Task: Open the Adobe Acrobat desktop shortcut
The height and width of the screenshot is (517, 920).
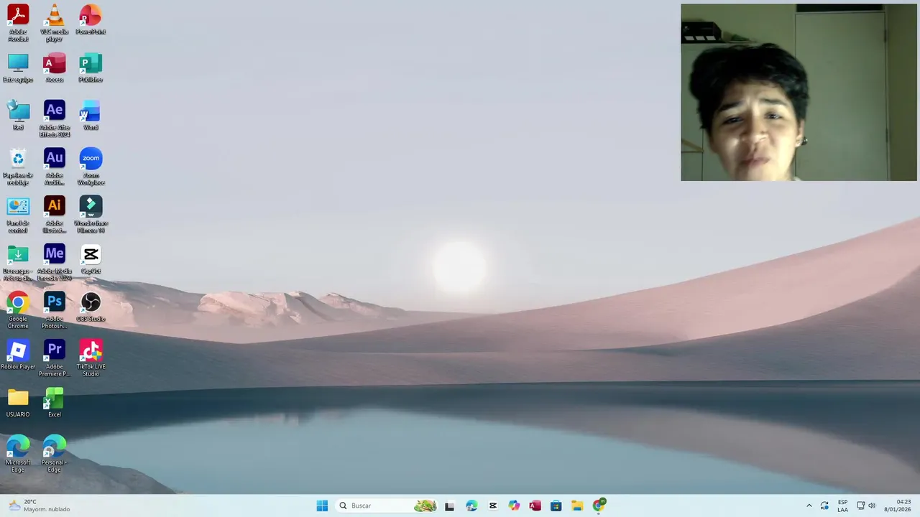Action: [x=18, y=22]
